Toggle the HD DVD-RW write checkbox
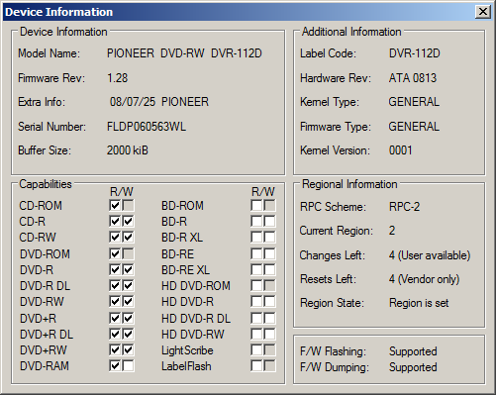Image resolution: width=496 pixels, height=395 pixels. point(270,334)
